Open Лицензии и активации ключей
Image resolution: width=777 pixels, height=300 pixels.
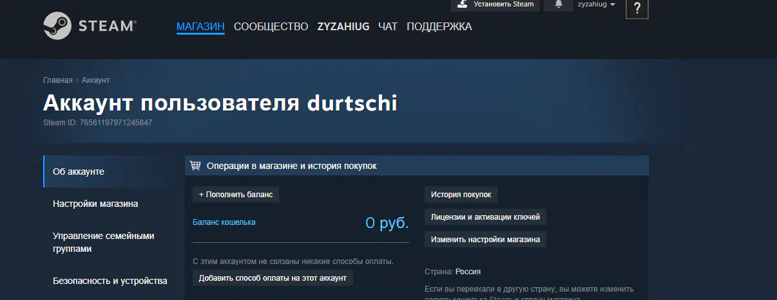point(485,217)
